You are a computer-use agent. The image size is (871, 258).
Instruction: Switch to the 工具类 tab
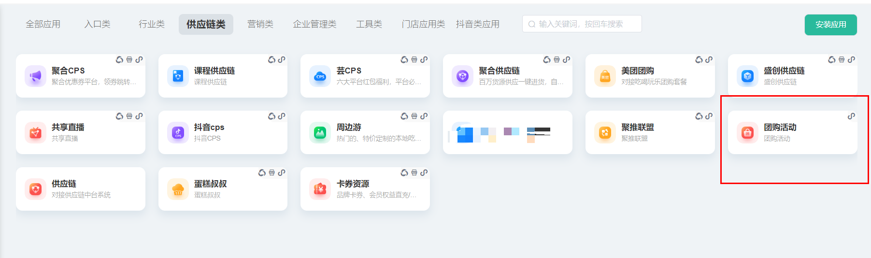coord(369,24)
